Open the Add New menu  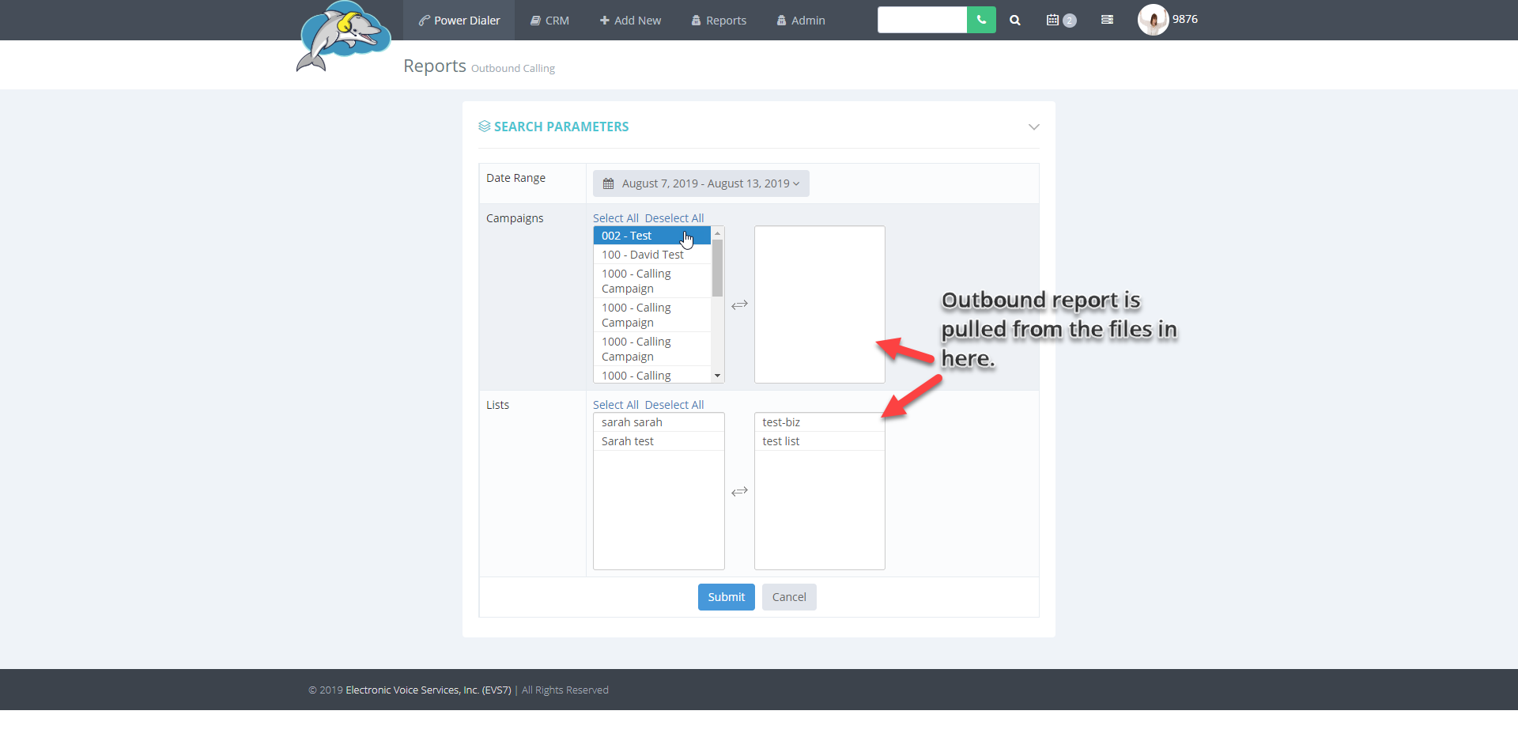coord(630,21)
